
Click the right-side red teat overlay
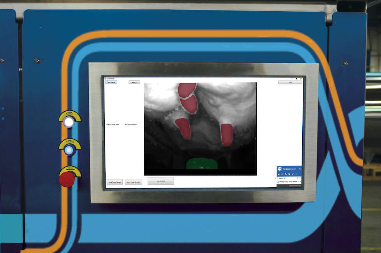pyautogui.click(x=226, y=134)
